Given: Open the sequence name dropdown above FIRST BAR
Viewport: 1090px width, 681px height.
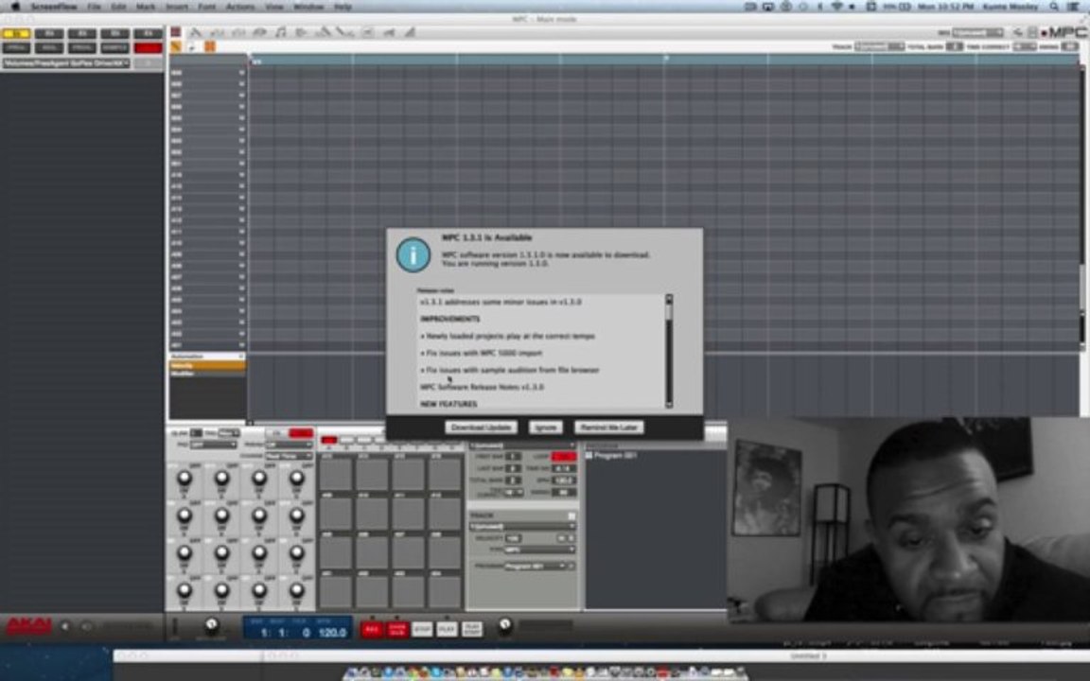Looking at the screenshot, I should point(522,445).
